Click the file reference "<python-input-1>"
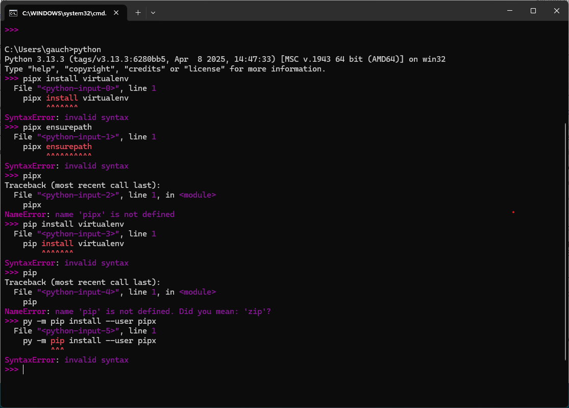This screenshot has width=569, height=408. [78, 137]
